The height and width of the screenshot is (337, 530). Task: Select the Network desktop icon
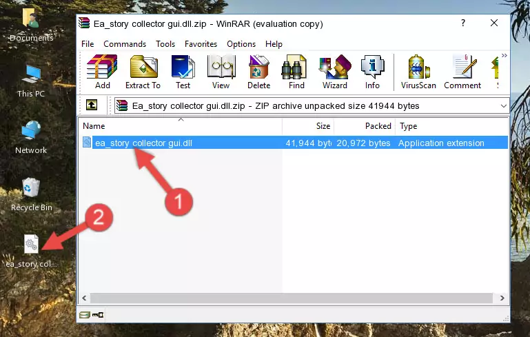(31, 138)
